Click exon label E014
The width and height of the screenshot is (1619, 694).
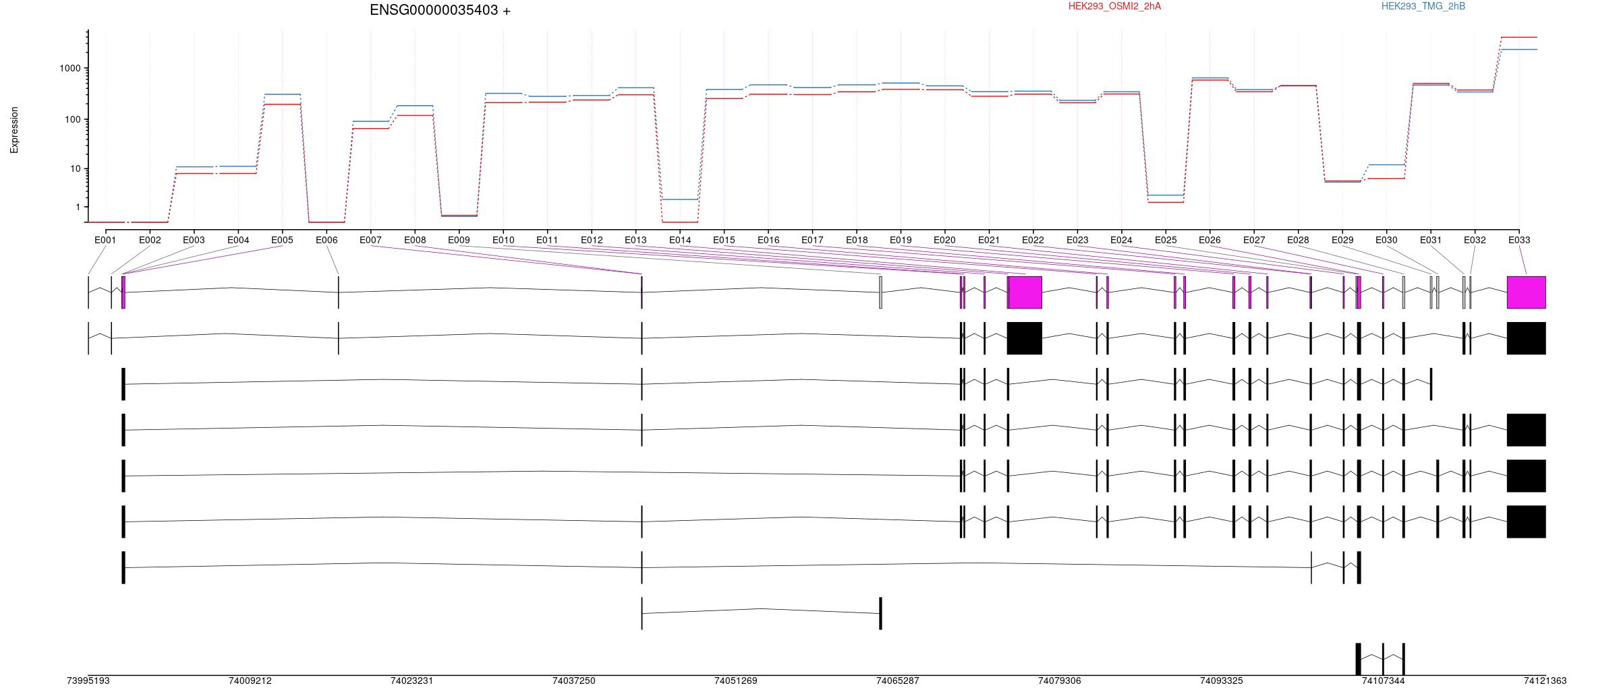click(680, 240)
